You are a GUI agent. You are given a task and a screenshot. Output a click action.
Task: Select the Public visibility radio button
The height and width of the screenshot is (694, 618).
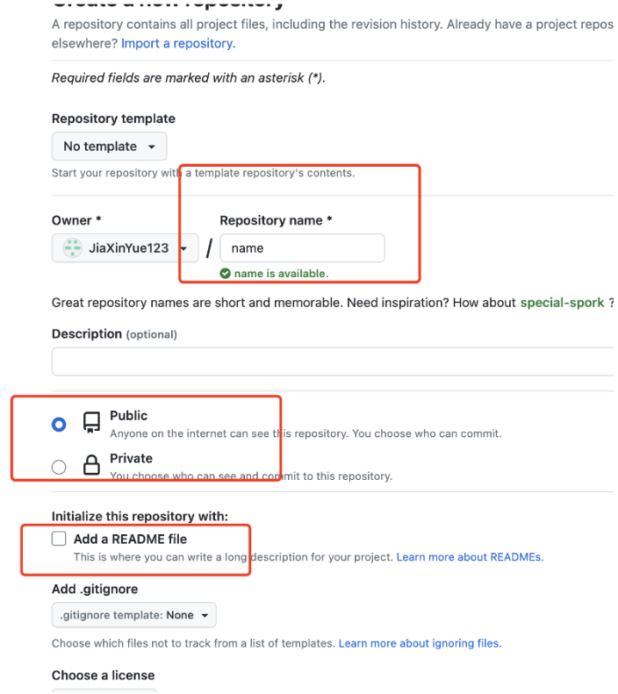click(x=59, y=425)
